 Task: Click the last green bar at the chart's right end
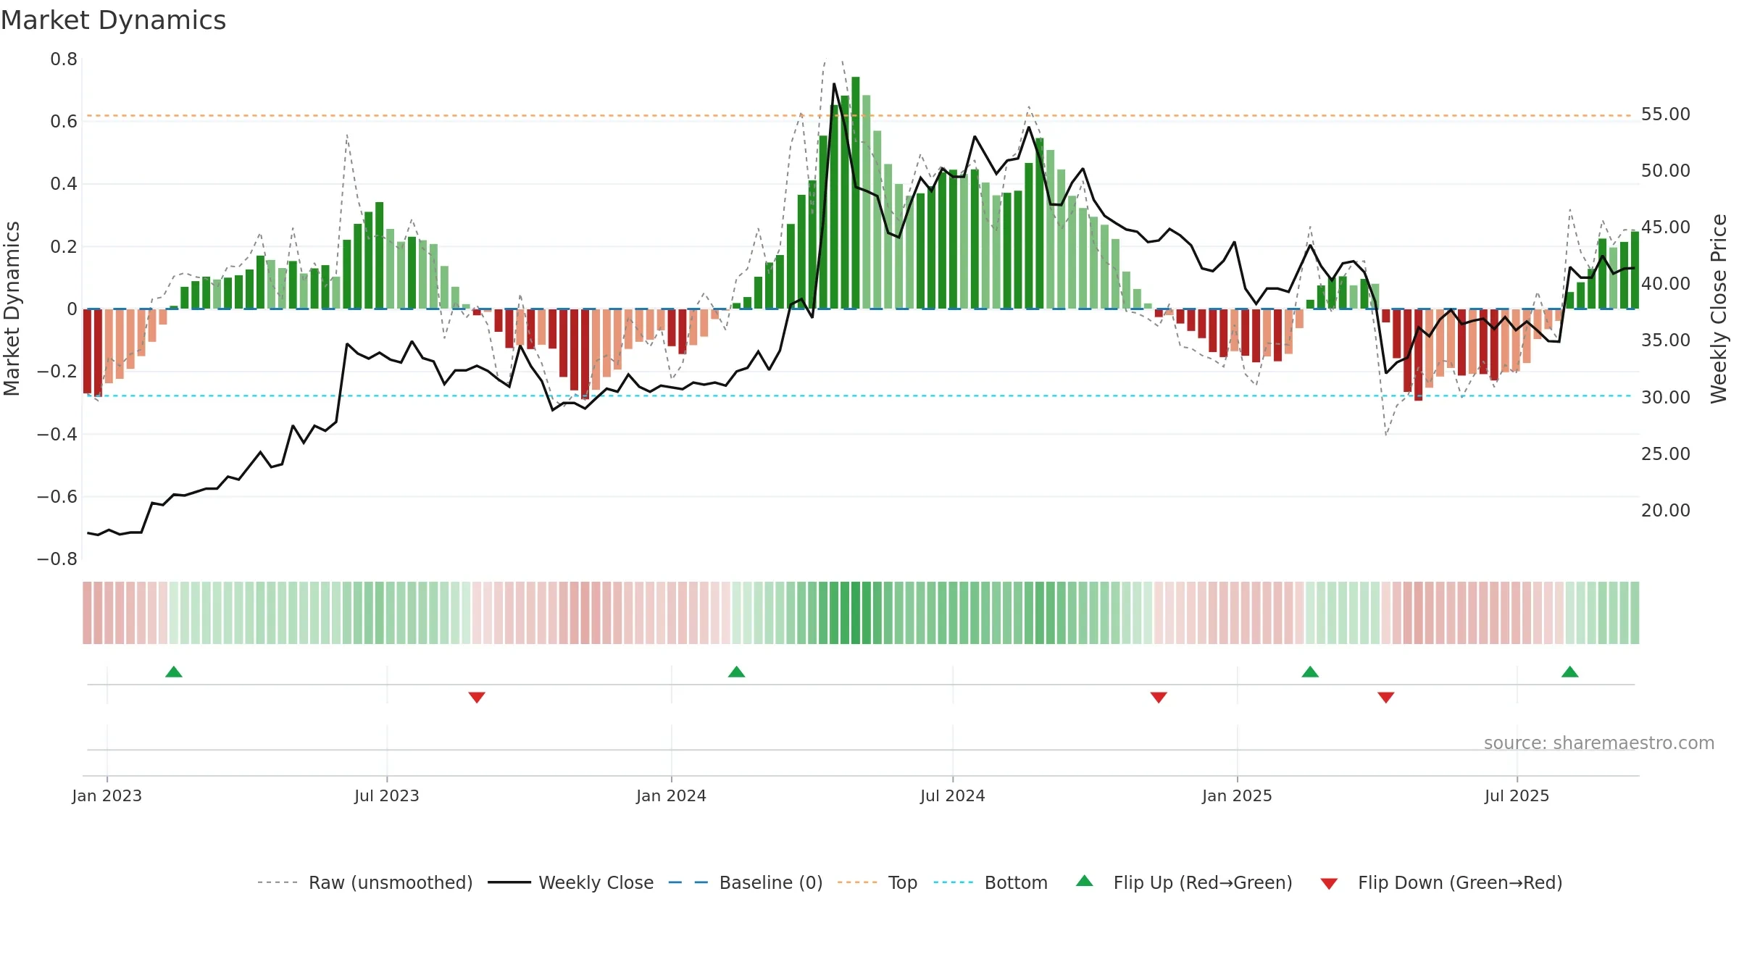tap(1635, 270)
